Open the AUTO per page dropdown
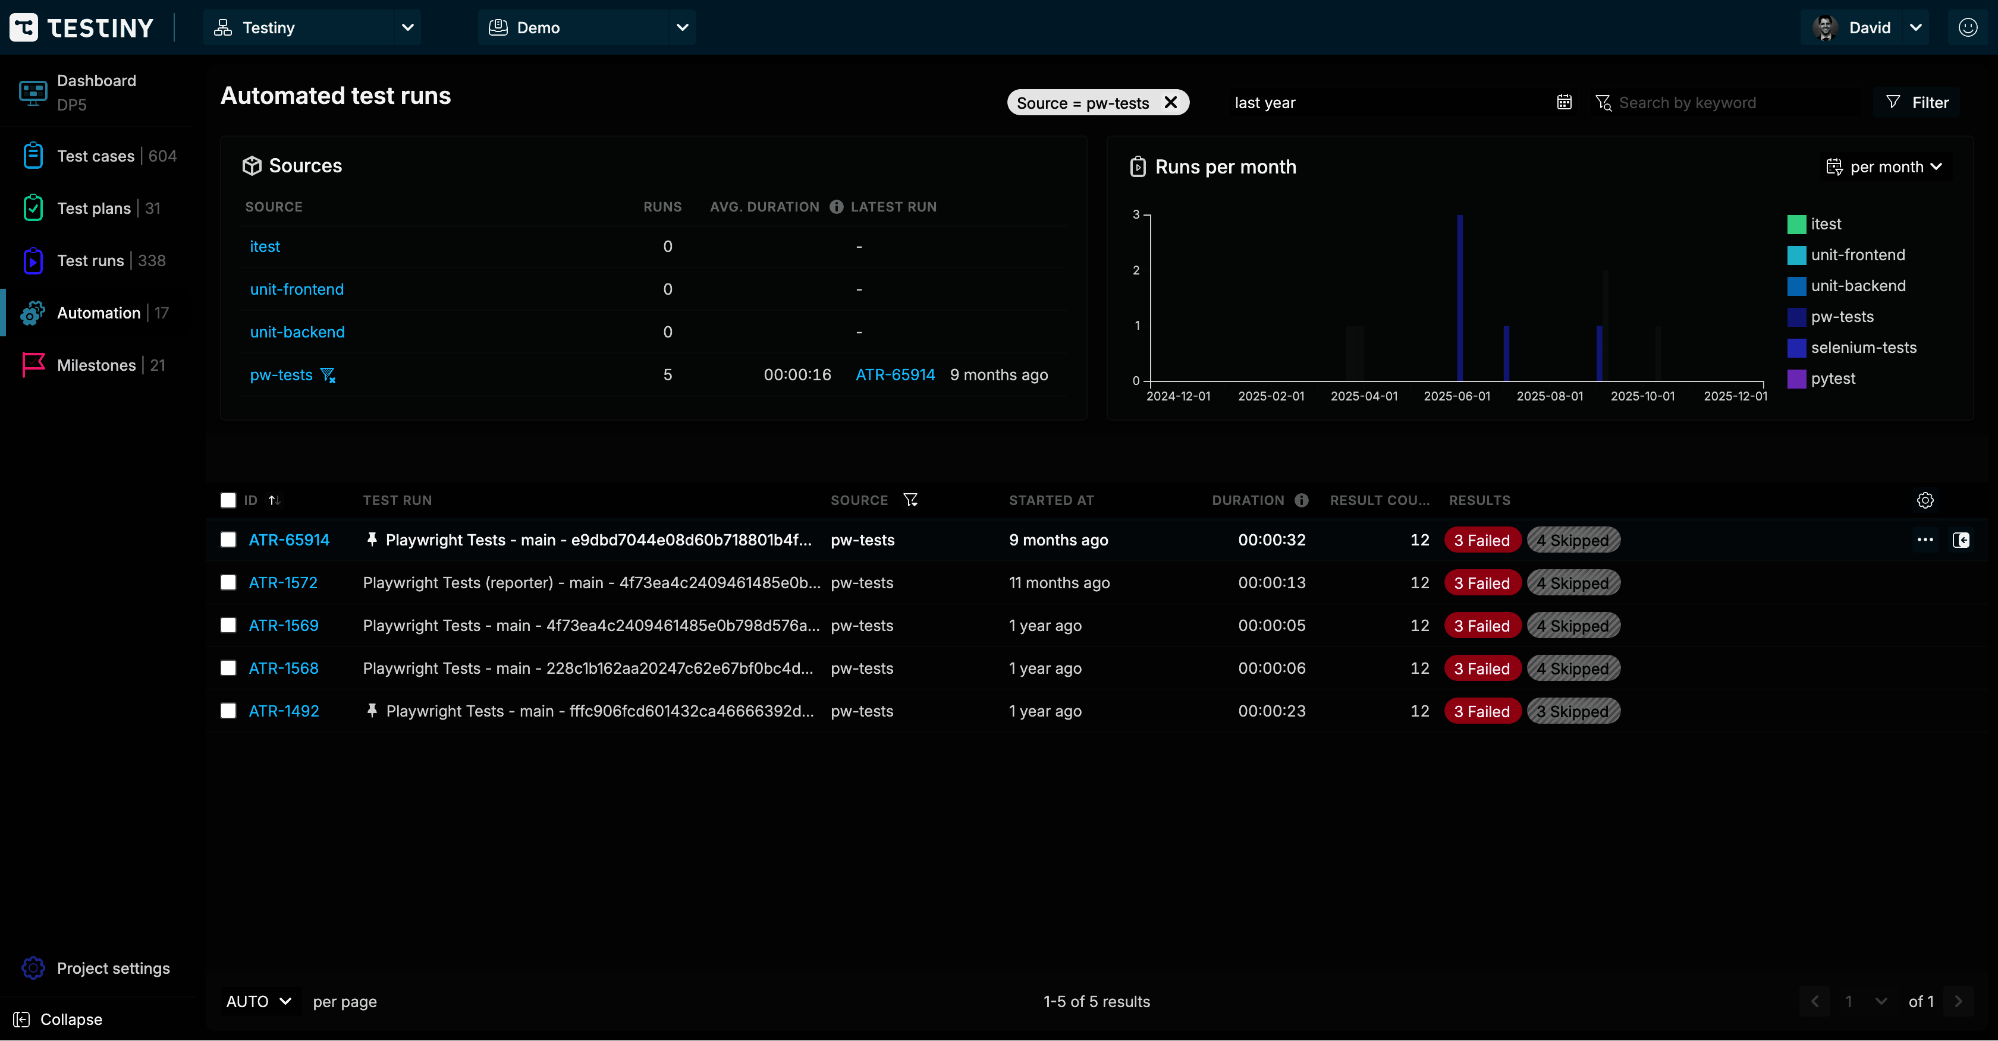 click(258, 1001)
